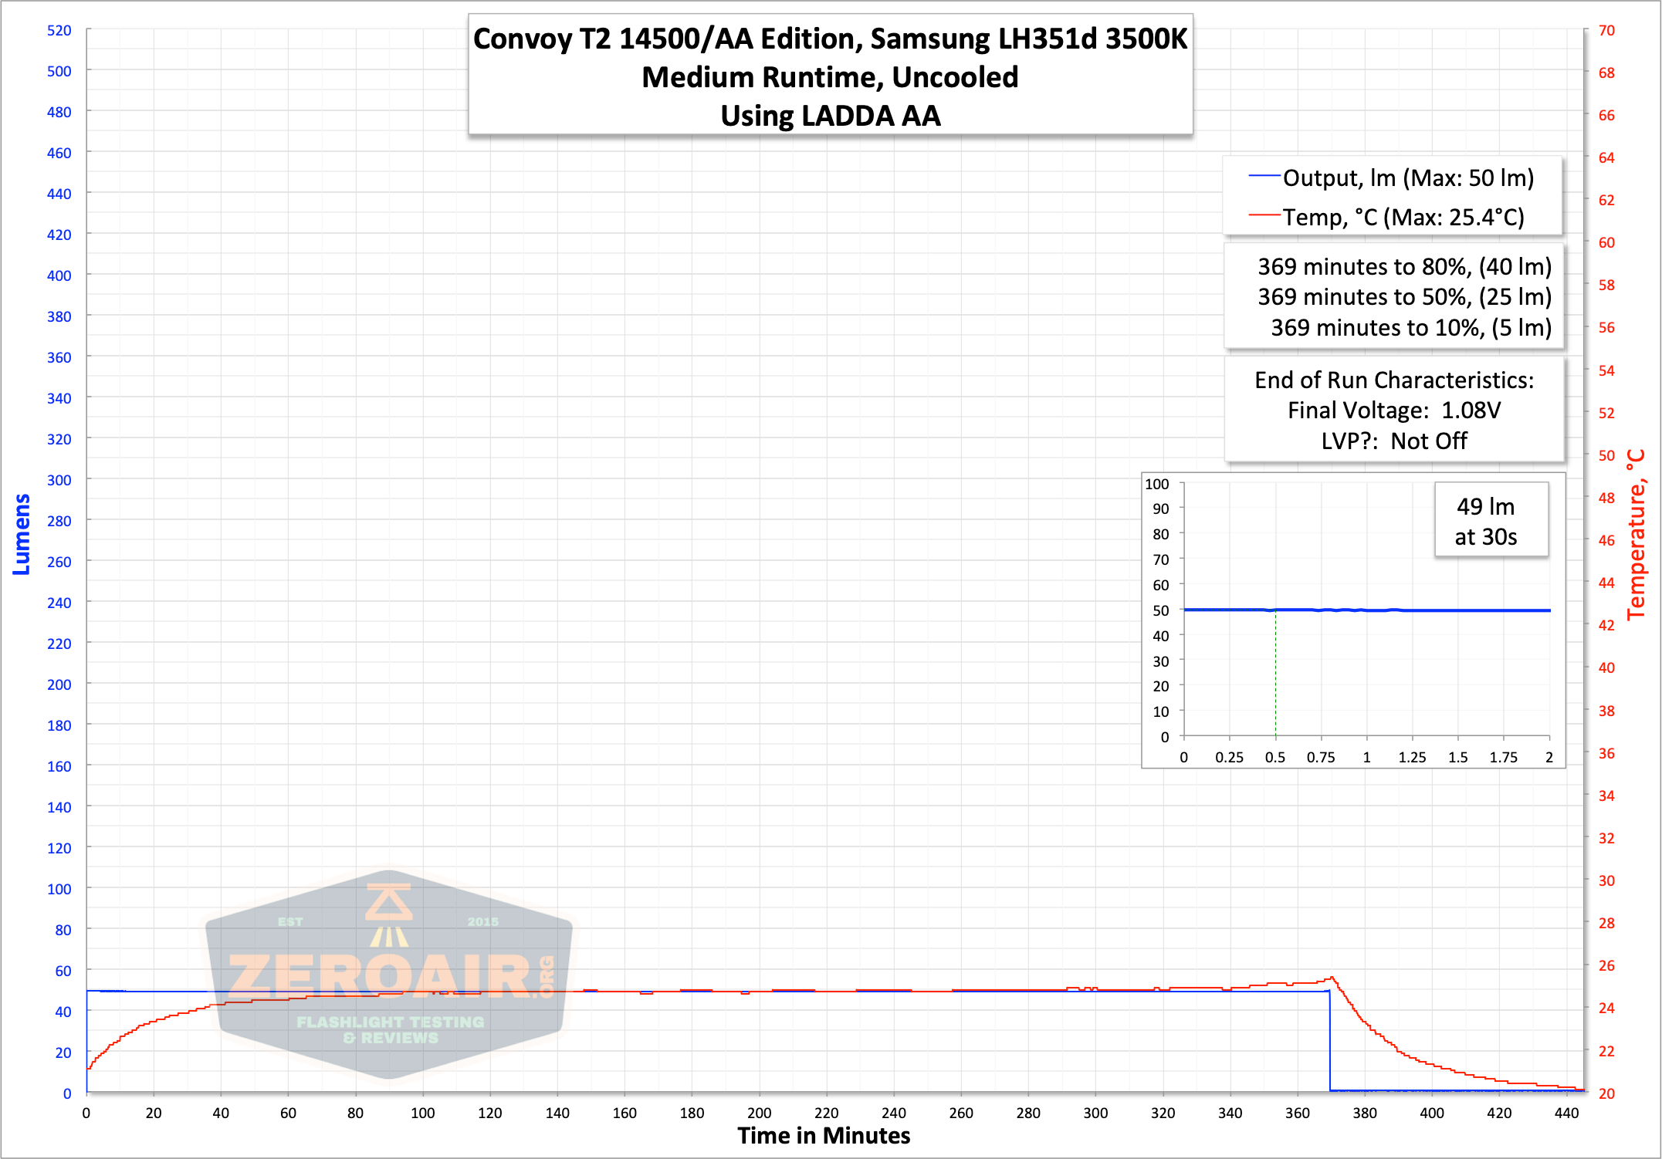Click the 'Time in Minutes' axis title
The height and width of the screenshot is (1159, 1662).
(824, 1136)
